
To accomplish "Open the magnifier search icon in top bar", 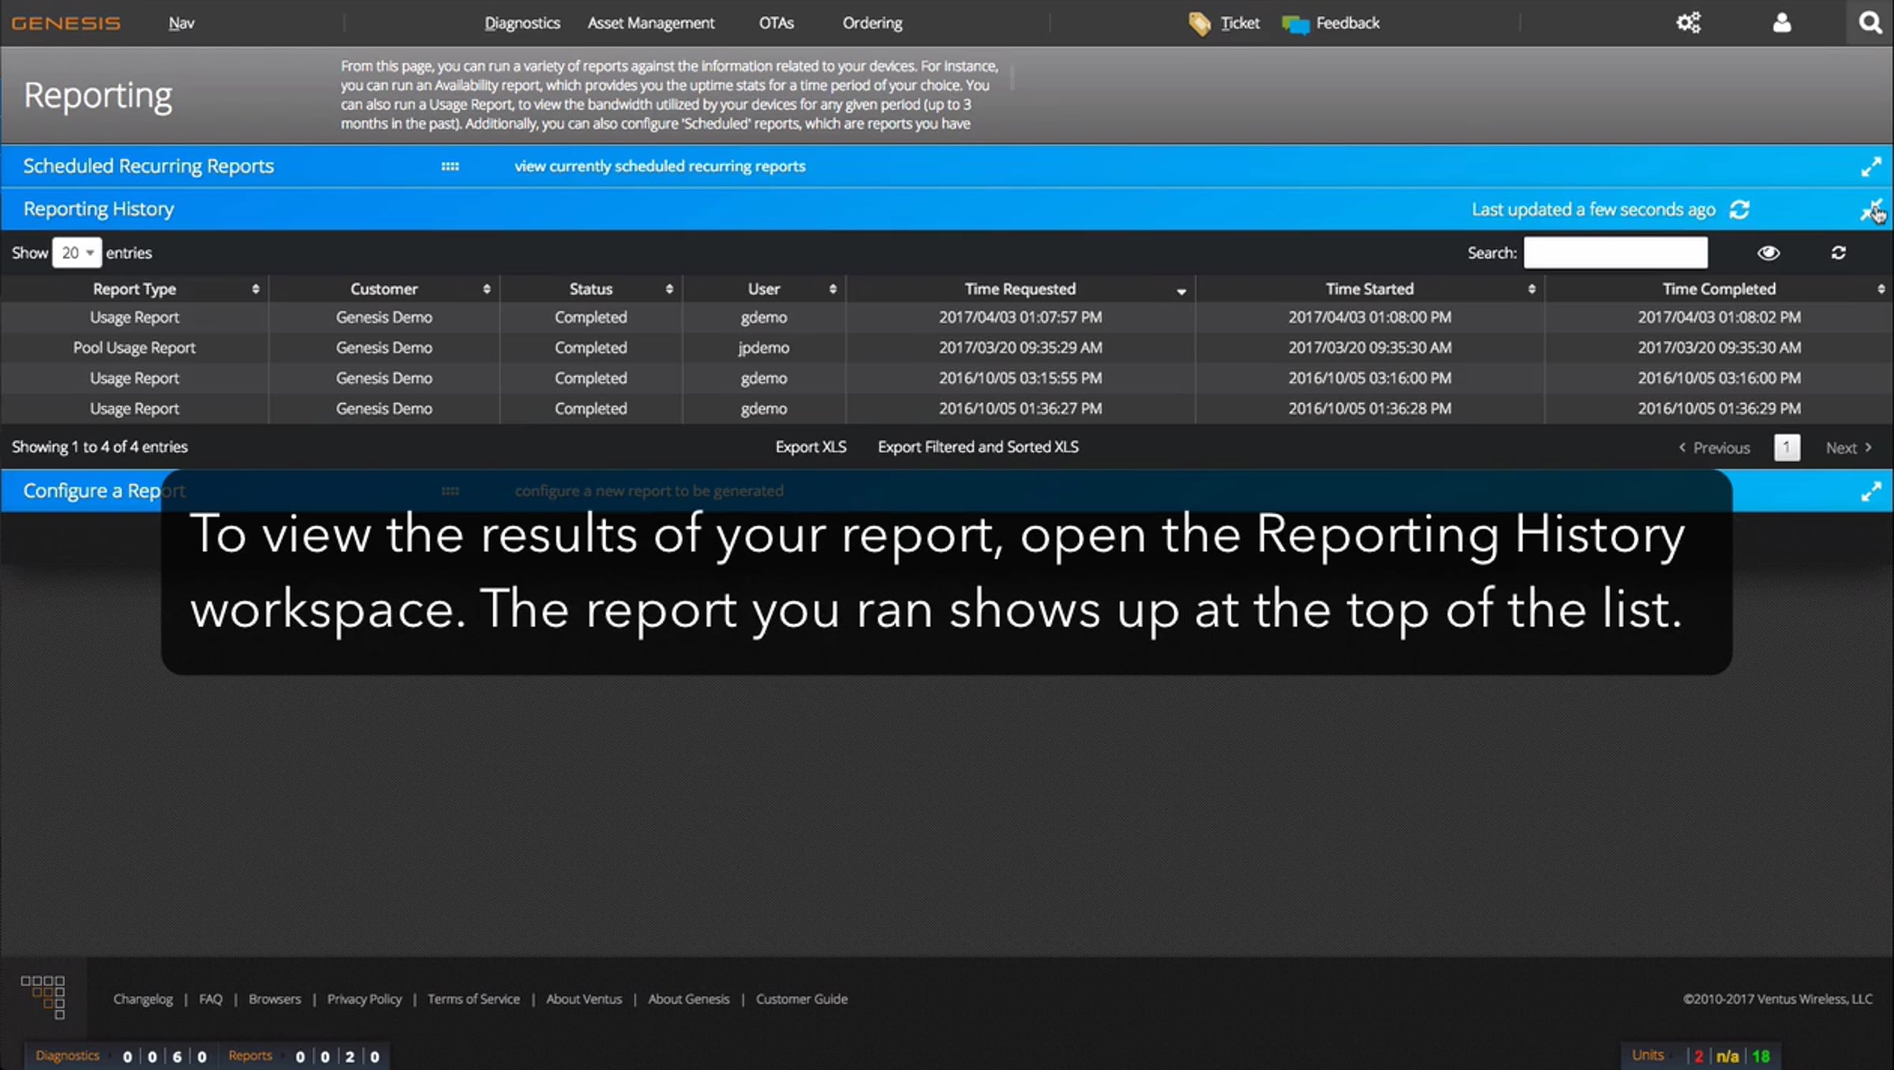I will coord(1870,23).
